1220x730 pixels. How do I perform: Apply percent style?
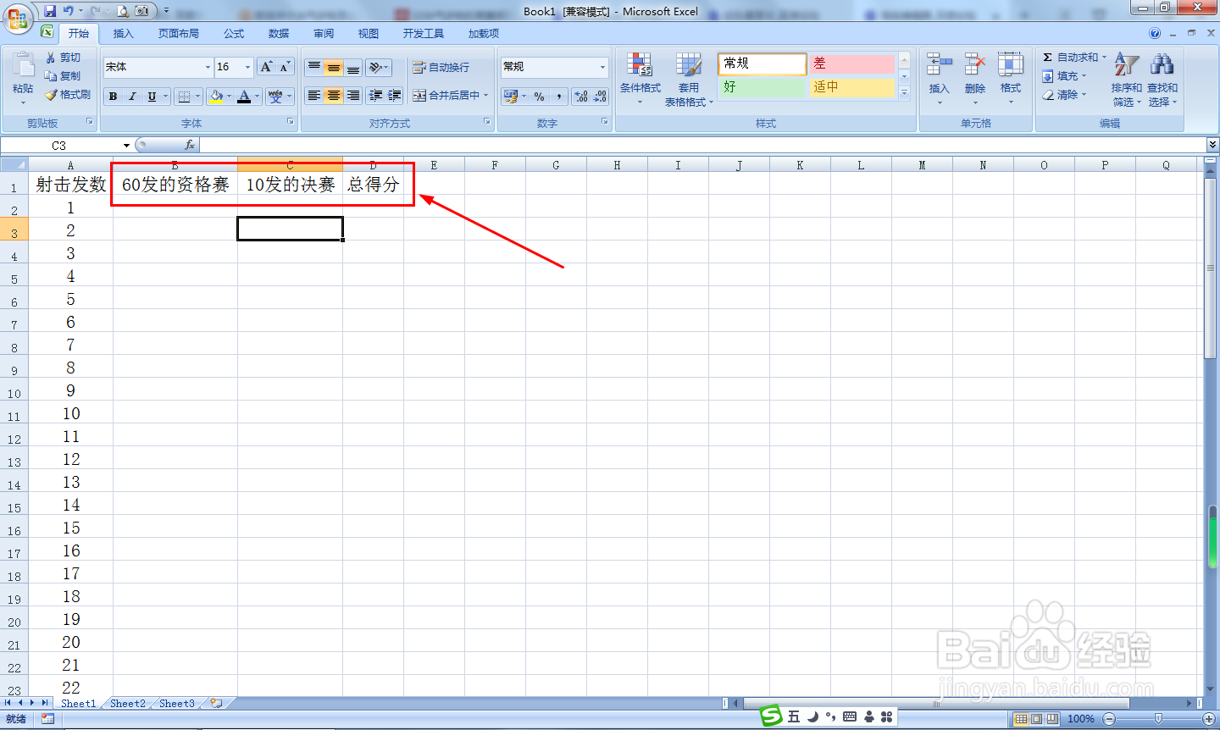tap(540, 97)
